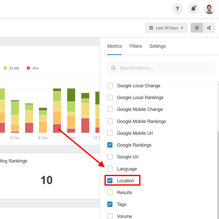Viewport: 219px width, 219px height.
Task: Open the profile avatar menu
Action: click(209, 8)
